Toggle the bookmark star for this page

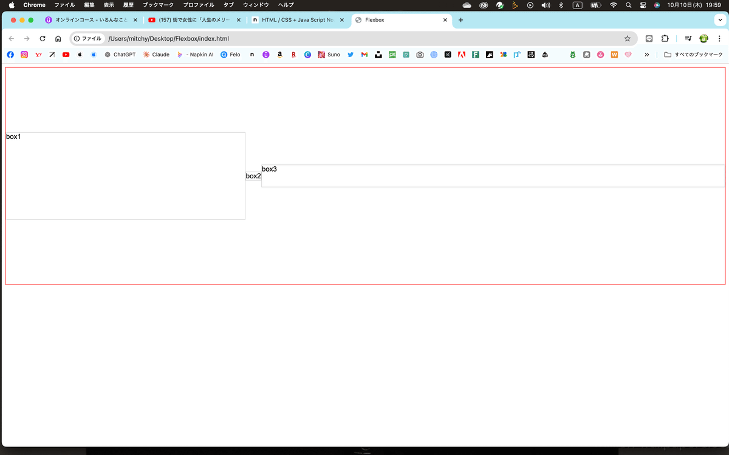pos(627,38)
